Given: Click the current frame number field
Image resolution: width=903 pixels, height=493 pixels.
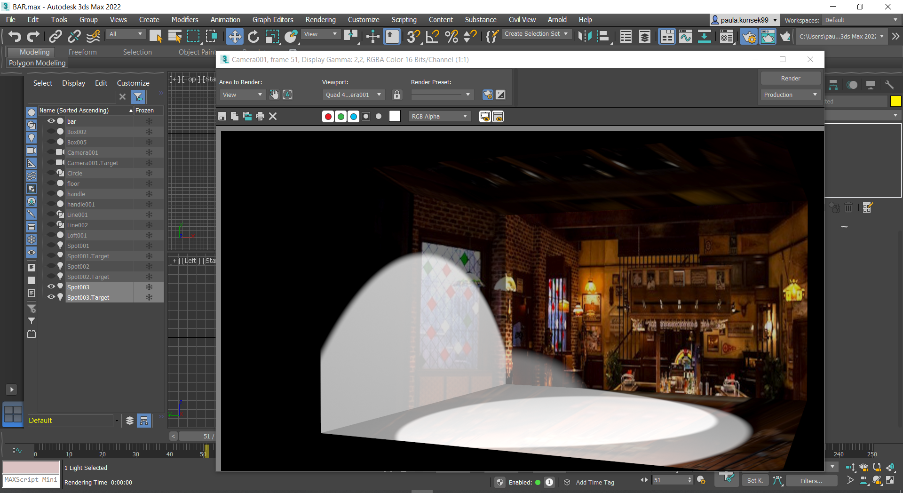Looking at the screenshot, I should coord(670,480).
